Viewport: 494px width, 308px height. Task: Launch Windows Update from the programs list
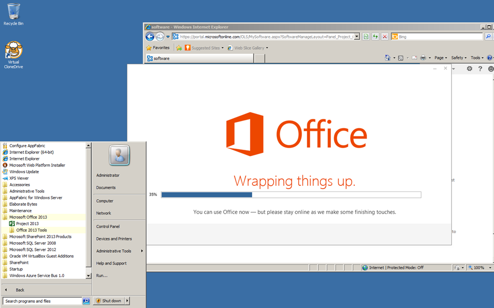(x=21, y=172)
